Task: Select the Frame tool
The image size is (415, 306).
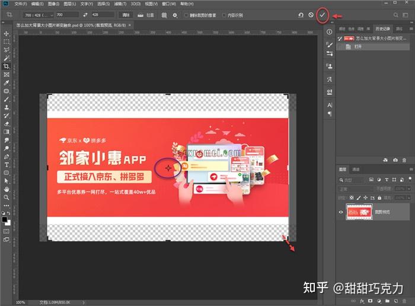Action: click(7, 74)
